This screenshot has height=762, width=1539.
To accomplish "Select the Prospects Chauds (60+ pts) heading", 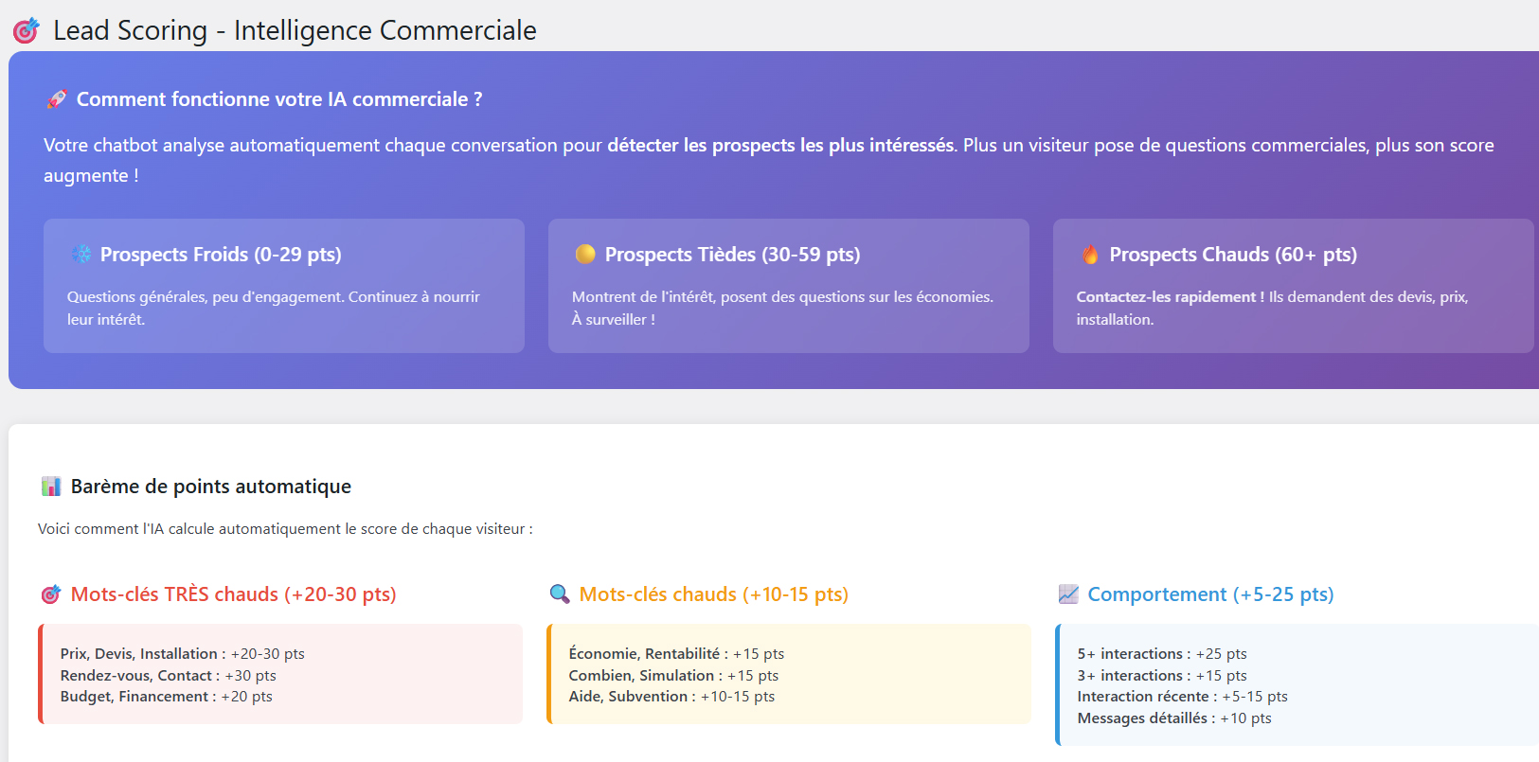I will tap(1233, 255).
